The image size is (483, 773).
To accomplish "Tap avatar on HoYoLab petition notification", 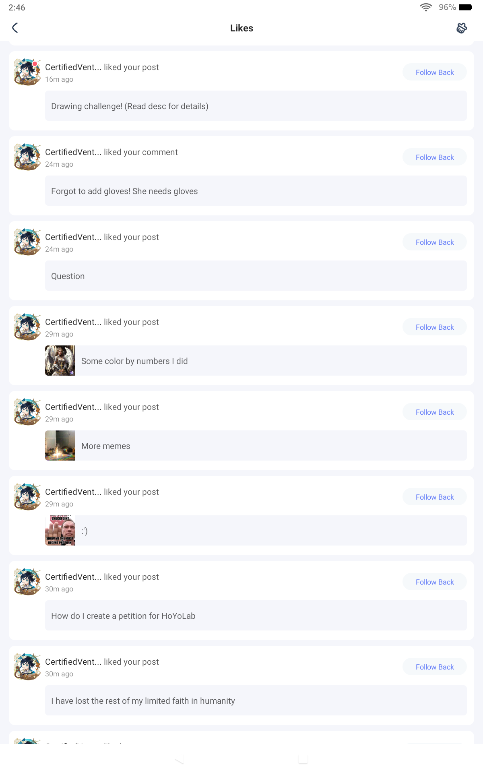I will point(27,582).
